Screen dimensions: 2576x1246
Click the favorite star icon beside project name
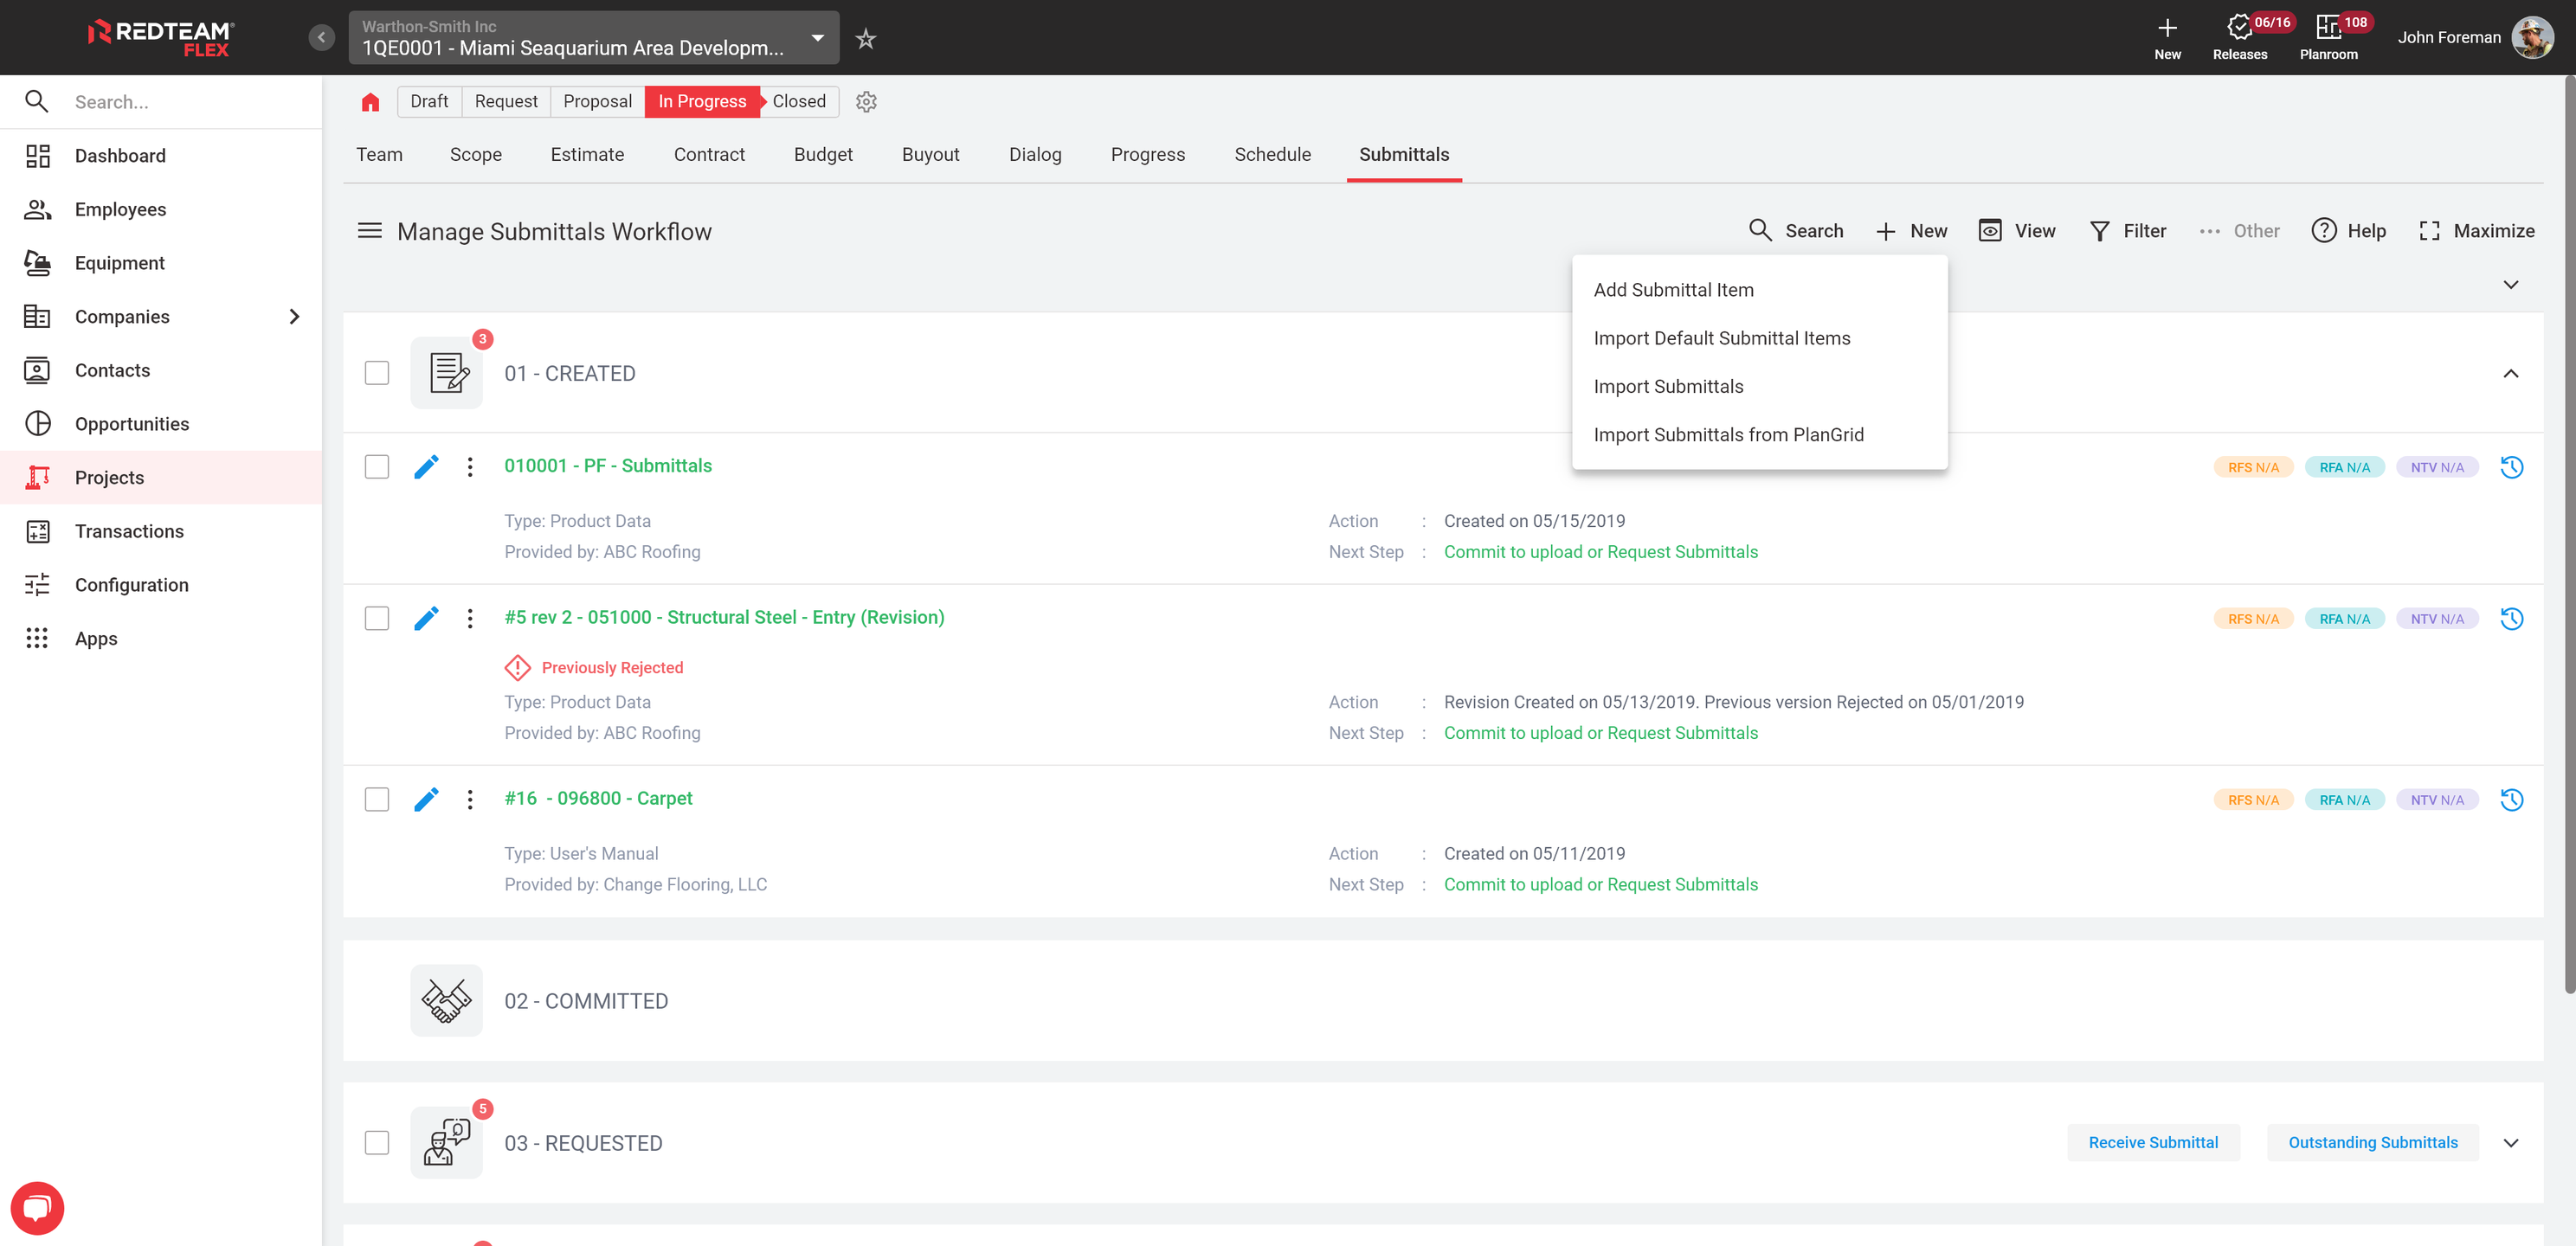(865, 39)
